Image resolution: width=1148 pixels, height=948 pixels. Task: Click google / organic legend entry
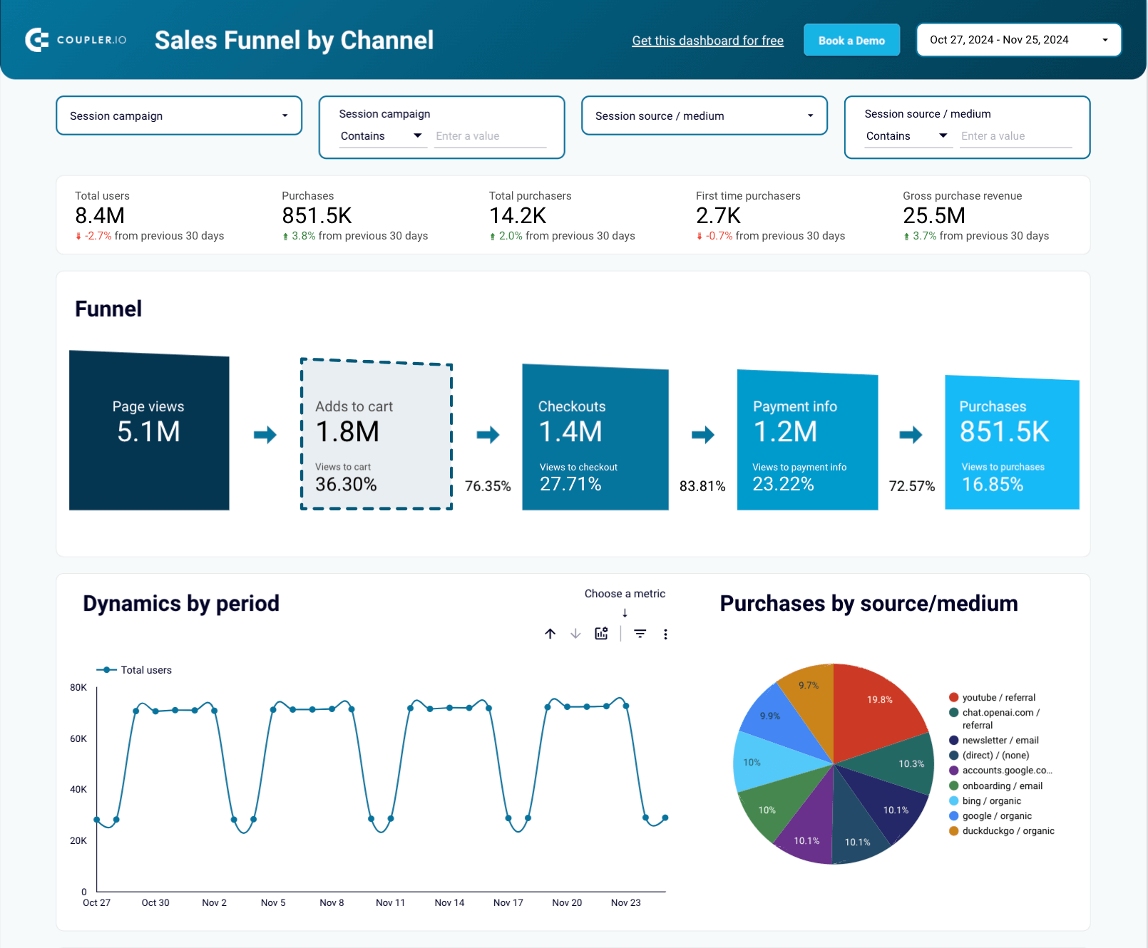(990, 815)
